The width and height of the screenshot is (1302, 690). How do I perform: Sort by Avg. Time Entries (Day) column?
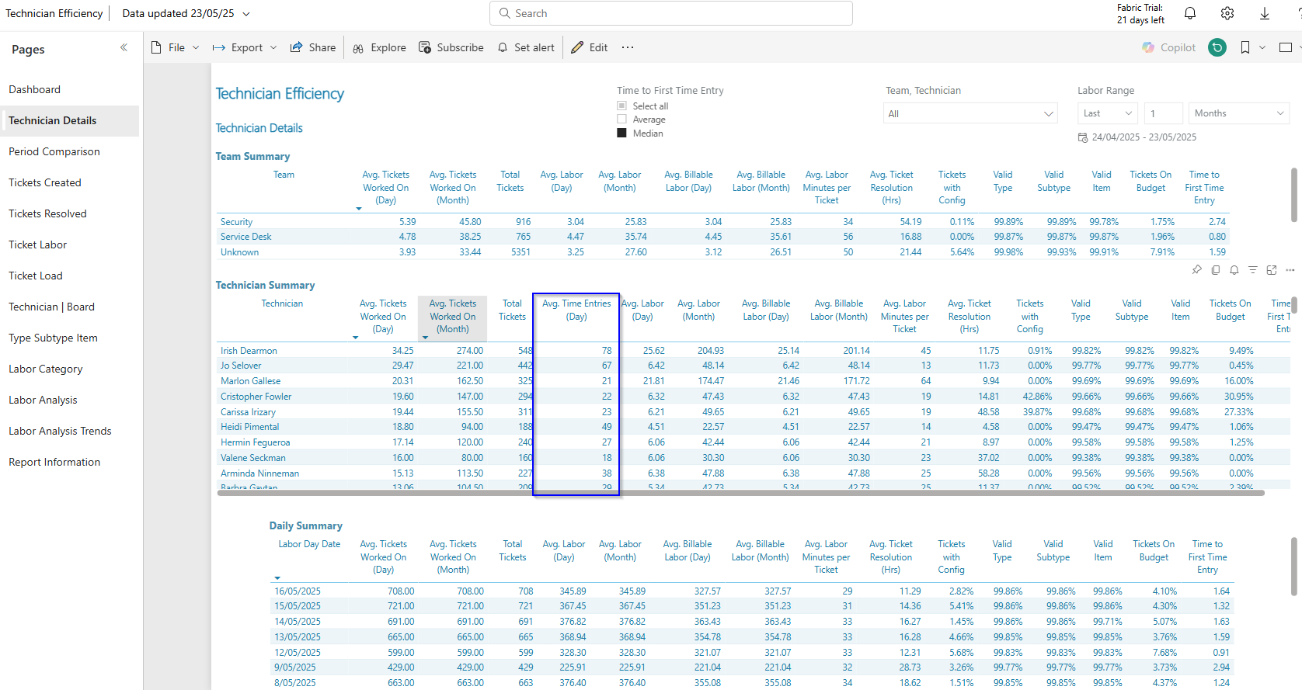tap(576, 310)
